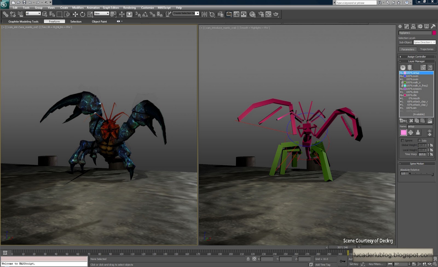
Task: Collapse layer icon beside paste
Action: pos(430,121)
